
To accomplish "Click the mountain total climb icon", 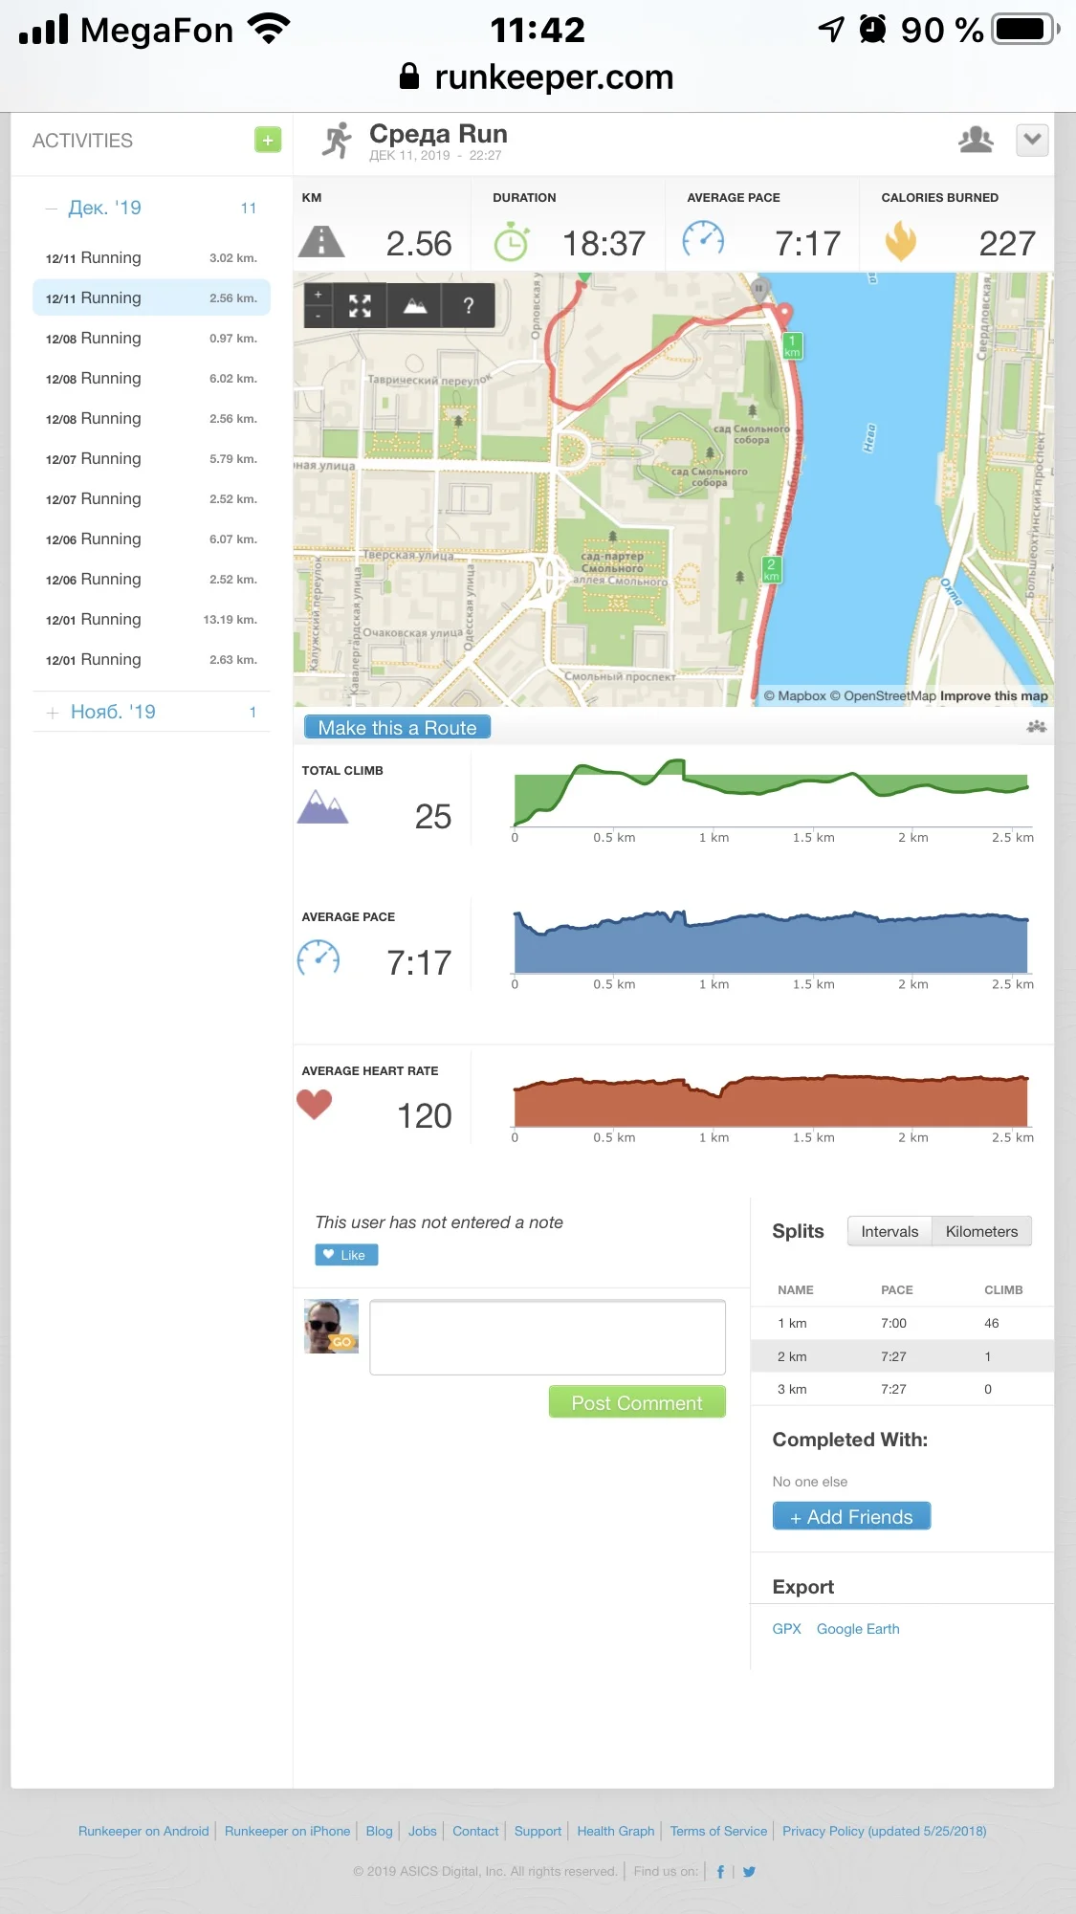I will coord(322,807).
